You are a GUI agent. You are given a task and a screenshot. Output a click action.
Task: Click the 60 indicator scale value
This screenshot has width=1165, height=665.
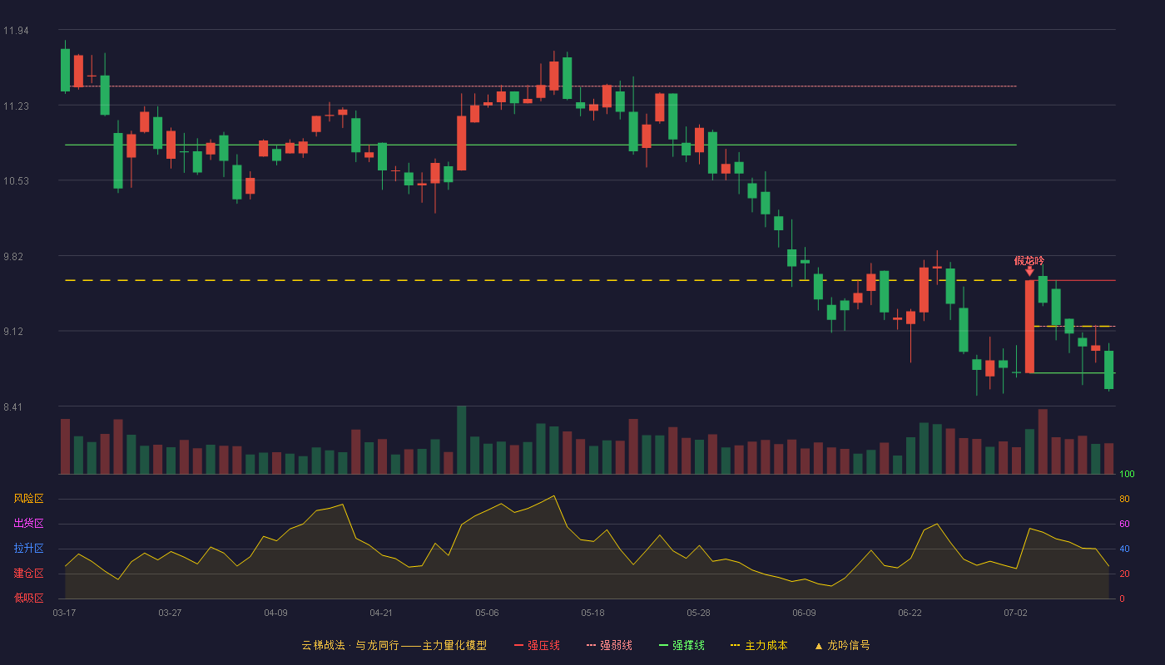coord(1124,524)
